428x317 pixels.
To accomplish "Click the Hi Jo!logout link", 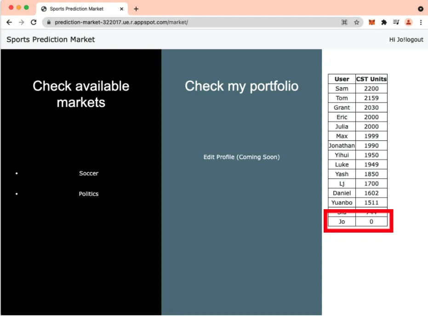I will (406, 39).
